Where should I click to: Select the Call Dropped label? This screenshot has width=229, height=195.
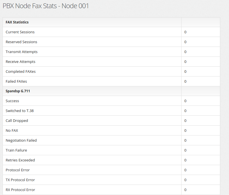click(x=17, y=121)
